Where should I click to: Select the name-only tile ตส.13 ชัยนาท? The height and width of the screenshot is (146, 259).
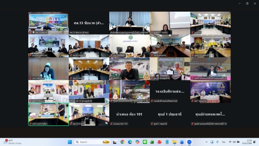tap(89, 23)
